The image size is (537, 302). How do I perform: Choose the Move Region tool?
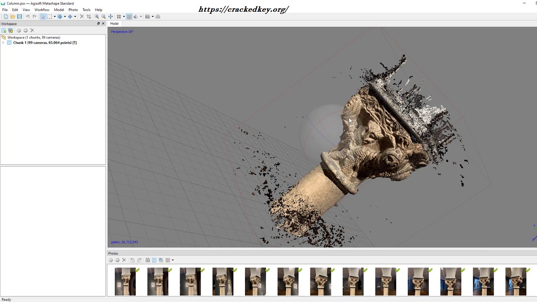[x=60, y=16]
